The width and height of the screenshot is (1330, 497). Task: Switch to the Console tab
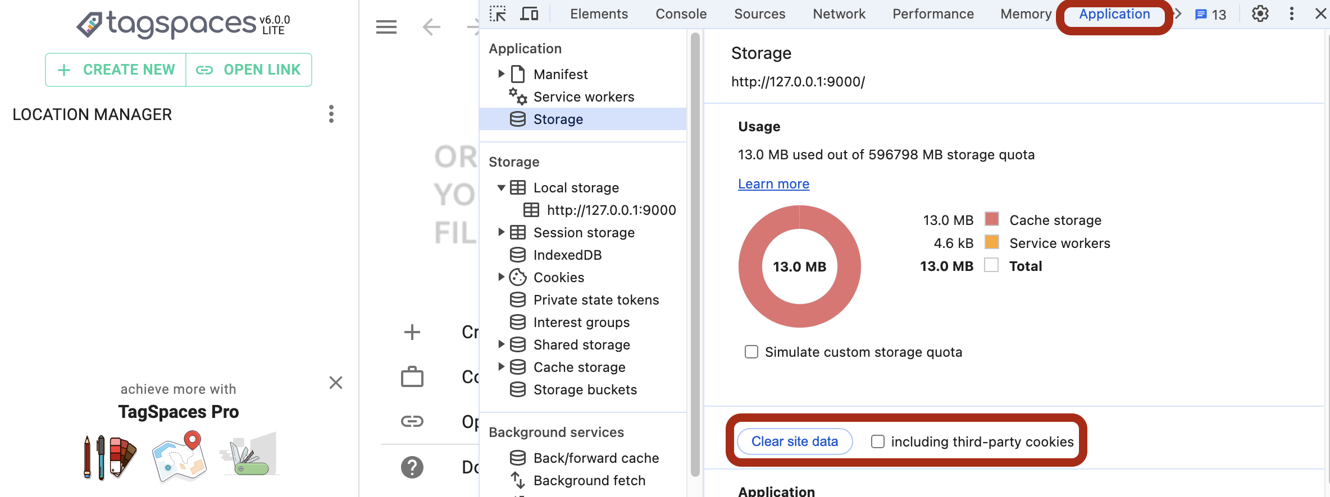(x=681, y=14)
